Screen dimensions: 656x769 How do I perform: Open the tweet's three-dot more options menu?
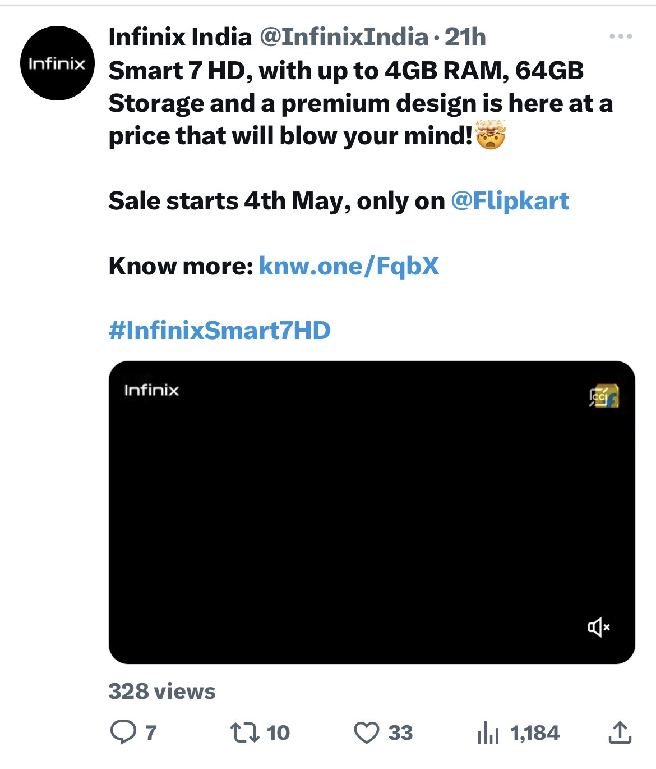pos(621,36)
